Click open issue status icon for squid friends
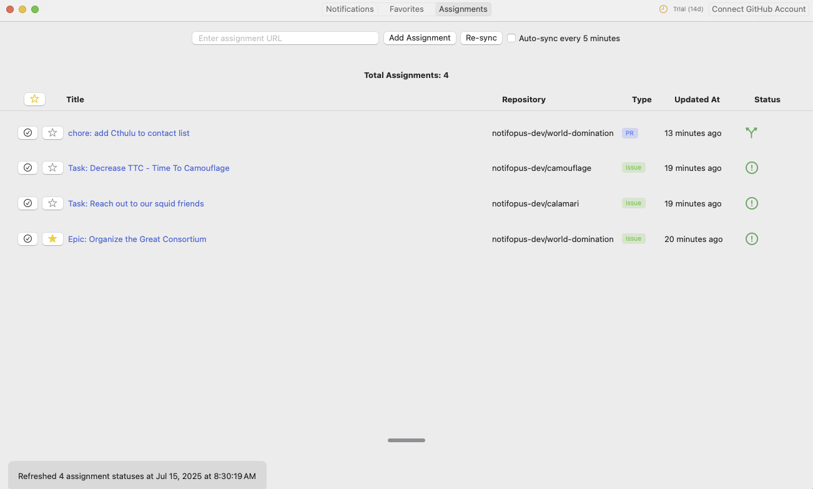Image resolution: width=813 pixels, height=489 pixels. (x=752, y=203)
